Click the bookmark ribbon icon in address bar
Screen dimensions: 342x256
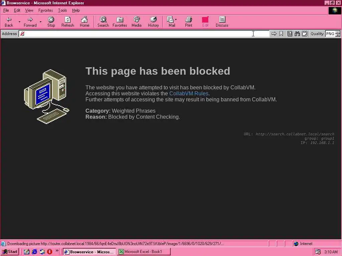tap(281, 34)
